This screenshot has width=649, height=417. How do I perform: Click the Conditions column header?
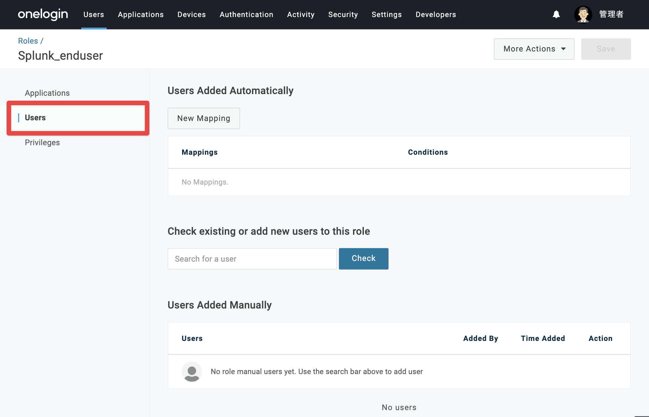428,152
